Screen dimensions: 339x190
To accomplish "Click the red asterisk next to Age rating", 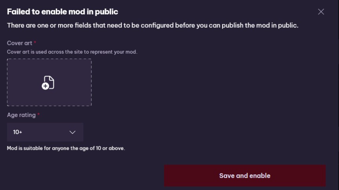I will tap(38, 115).
